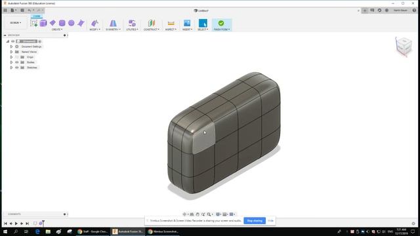
Task: Choose the Box form tool
Action: pos(43,24)
